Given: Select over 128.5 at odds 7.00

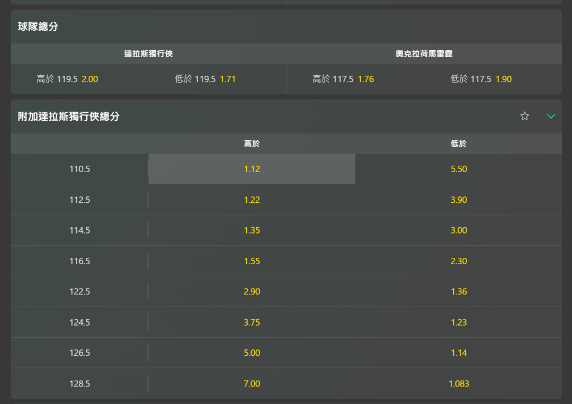Looking at the screenshot, I should tap(252, 384).
